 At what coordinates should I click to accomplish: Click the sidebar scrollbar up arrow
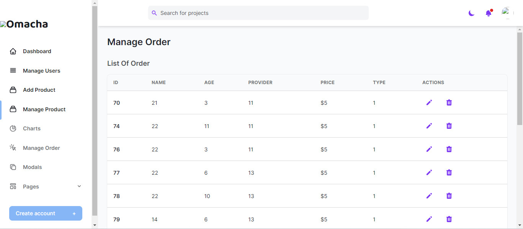(x=95, y=3)
